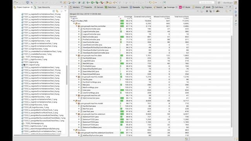
Task: Select UserTest.java row
Action: tap(129, 111)
